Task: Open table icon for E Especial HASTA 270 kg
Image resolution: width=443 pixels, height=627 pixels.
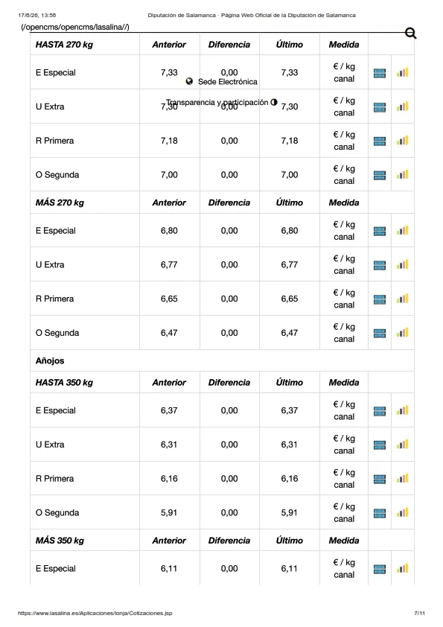Action: coord(380,73)
